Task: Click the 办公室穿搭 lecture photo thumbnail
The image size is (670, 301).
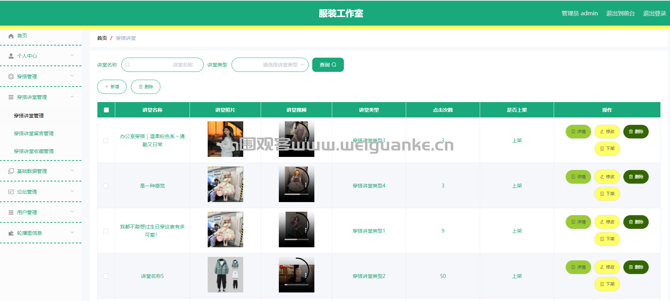Action: click(x=225, y=139)
